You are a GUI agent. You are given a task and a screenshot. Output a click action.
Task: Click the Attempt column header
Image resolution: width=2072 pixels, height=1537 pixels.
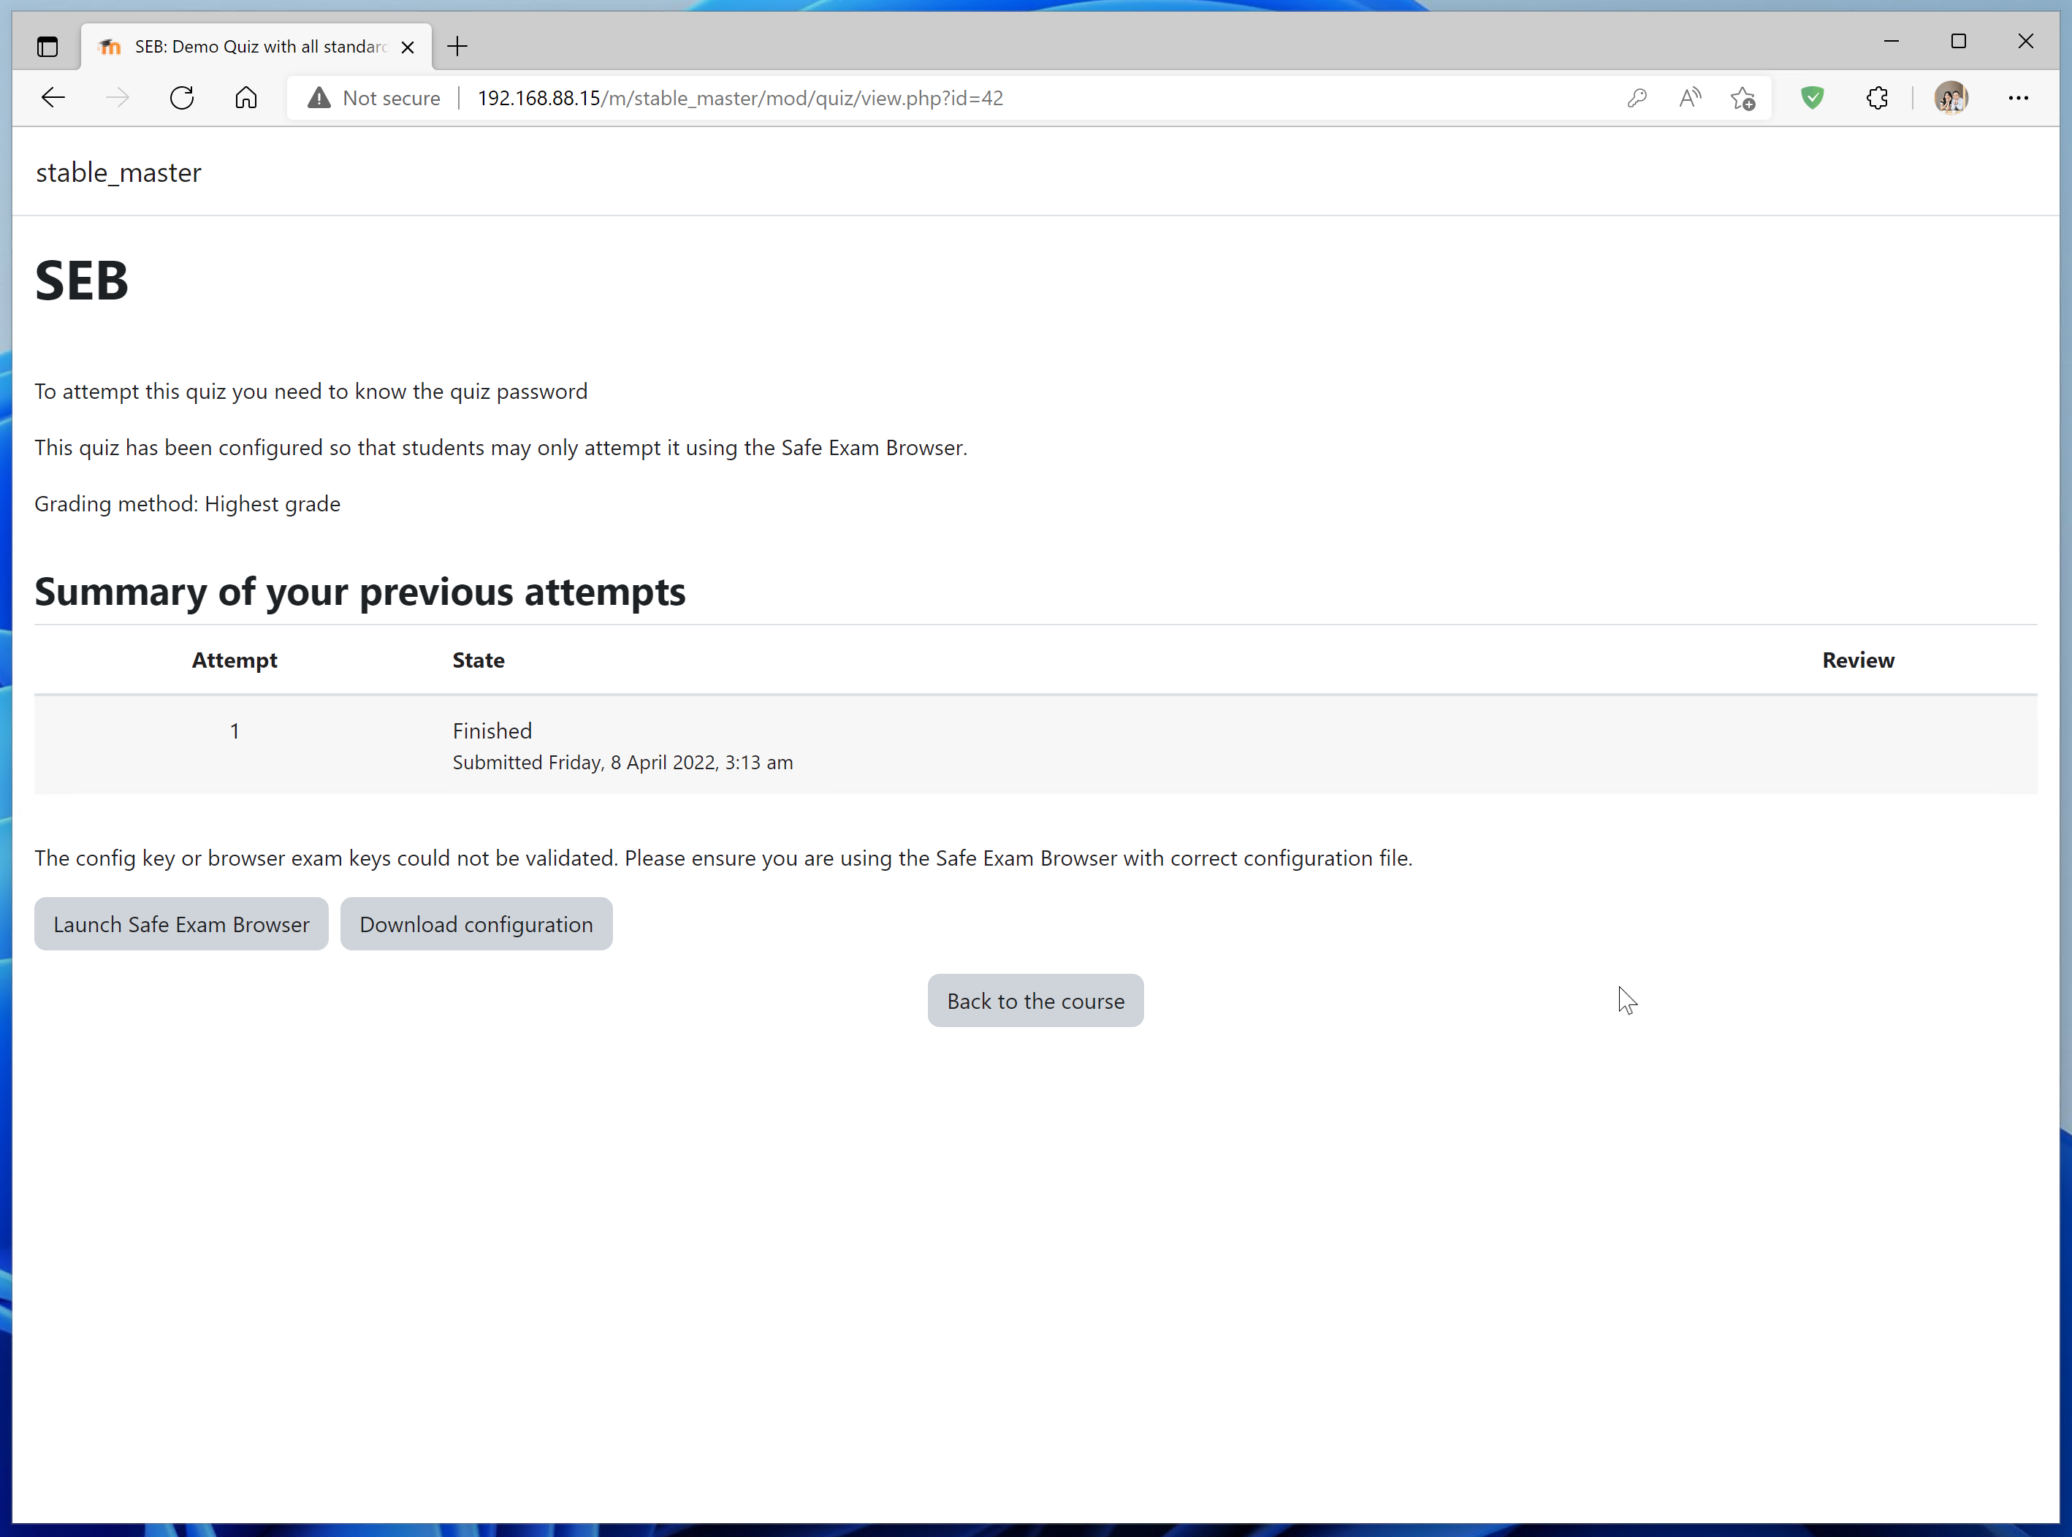coord(235,660)
